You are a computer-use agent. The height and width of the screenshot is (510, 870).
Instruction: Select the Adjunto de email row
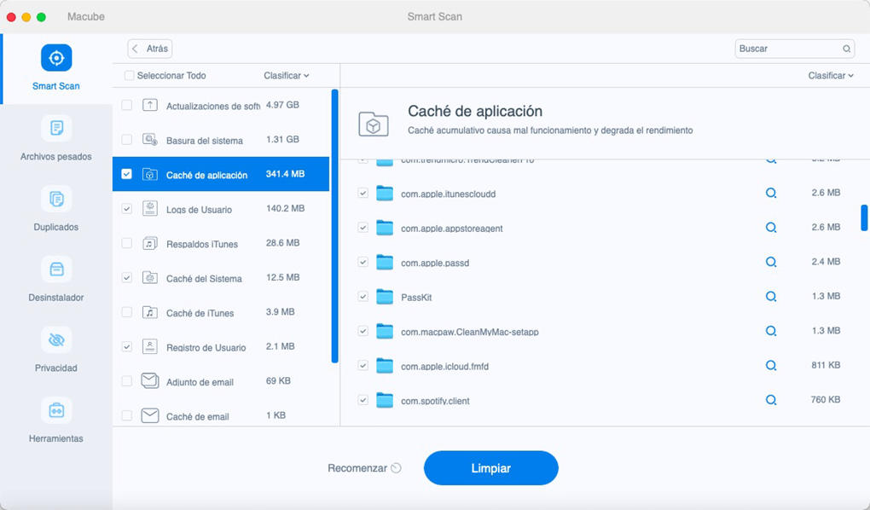tap(221, 381)
